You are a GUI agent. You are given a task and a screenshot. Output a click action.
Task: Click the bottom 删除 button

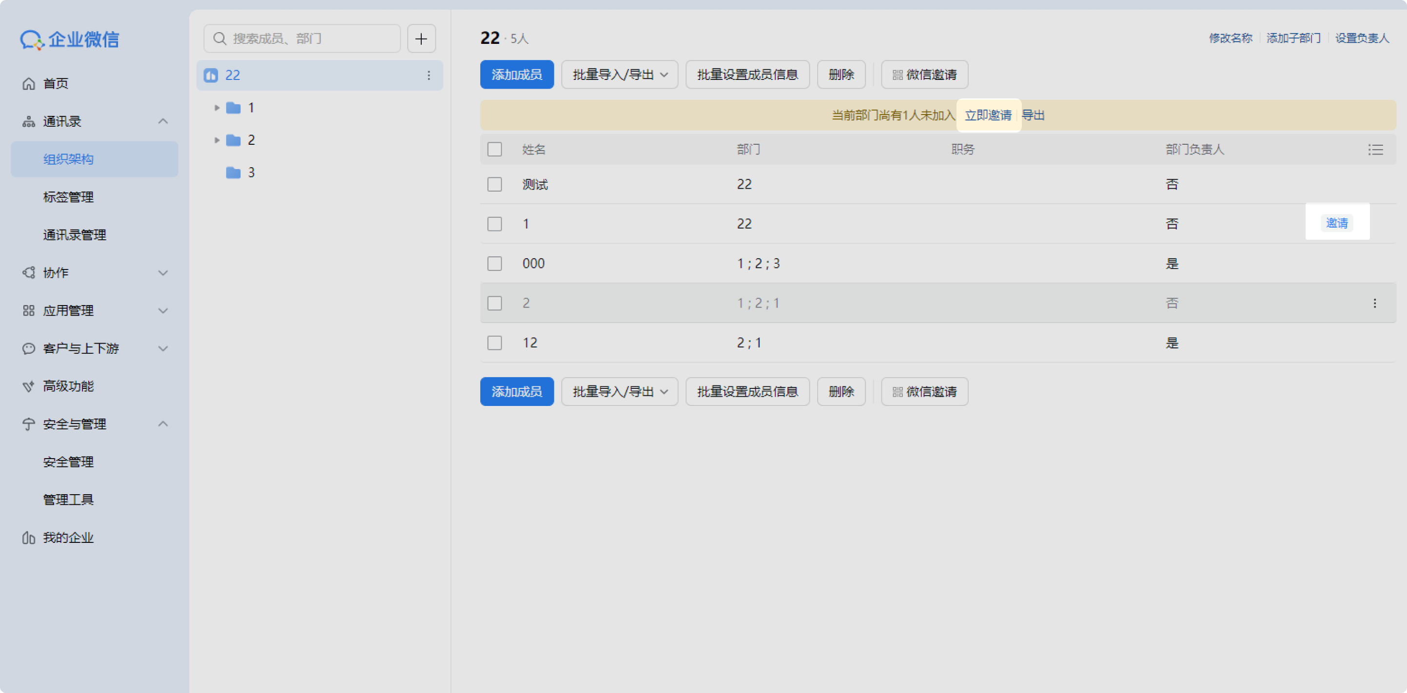(841, 391)
